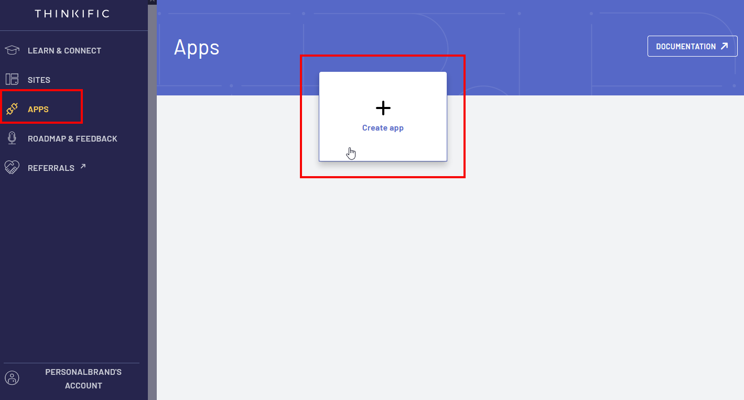Screen dimensions: 744x400
Task: Click the plus icon on Create app card
Action: [x=383, y=108]
